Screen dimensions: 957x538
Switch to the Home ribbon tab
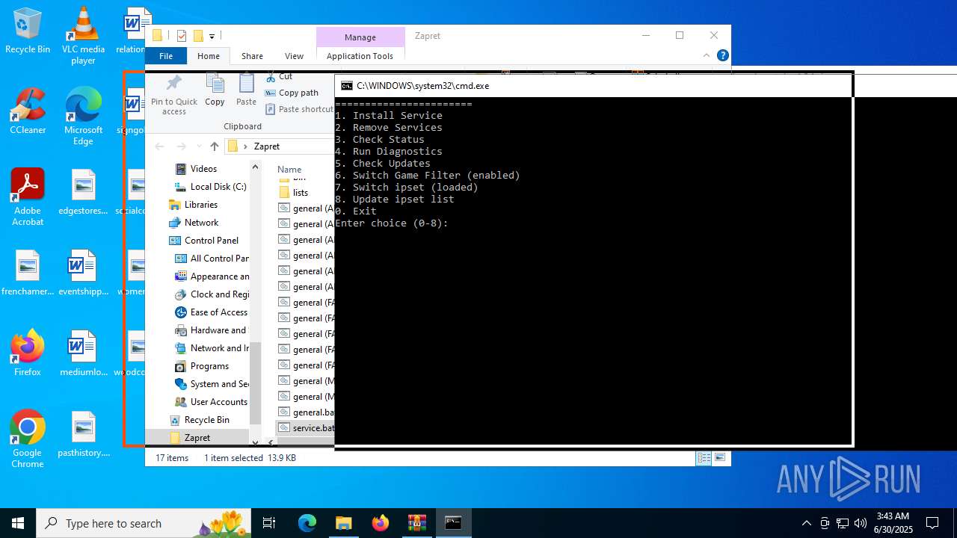(x=209, y=56)
